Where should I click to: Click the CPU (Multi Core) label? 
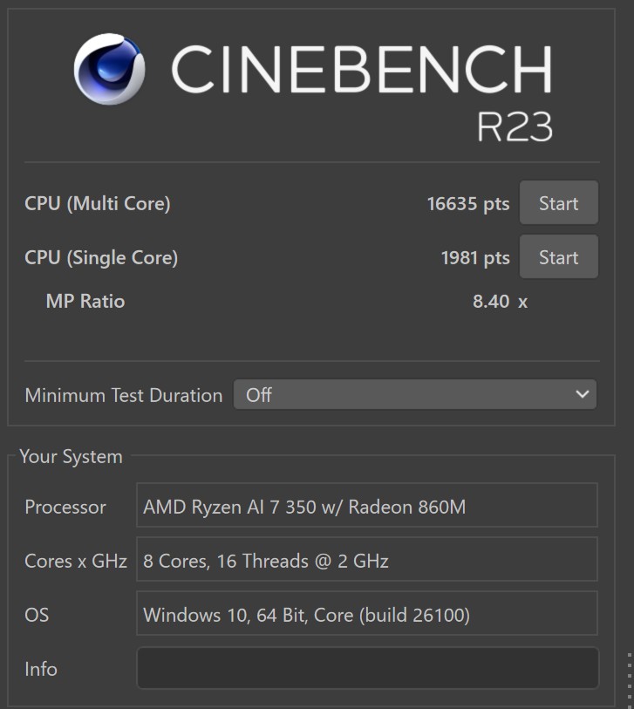coord(98,204)
